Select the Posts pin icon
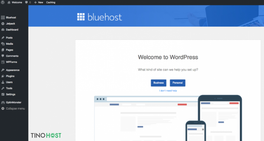This screenshot has height=141, width=264. click(x=3, y=38)
